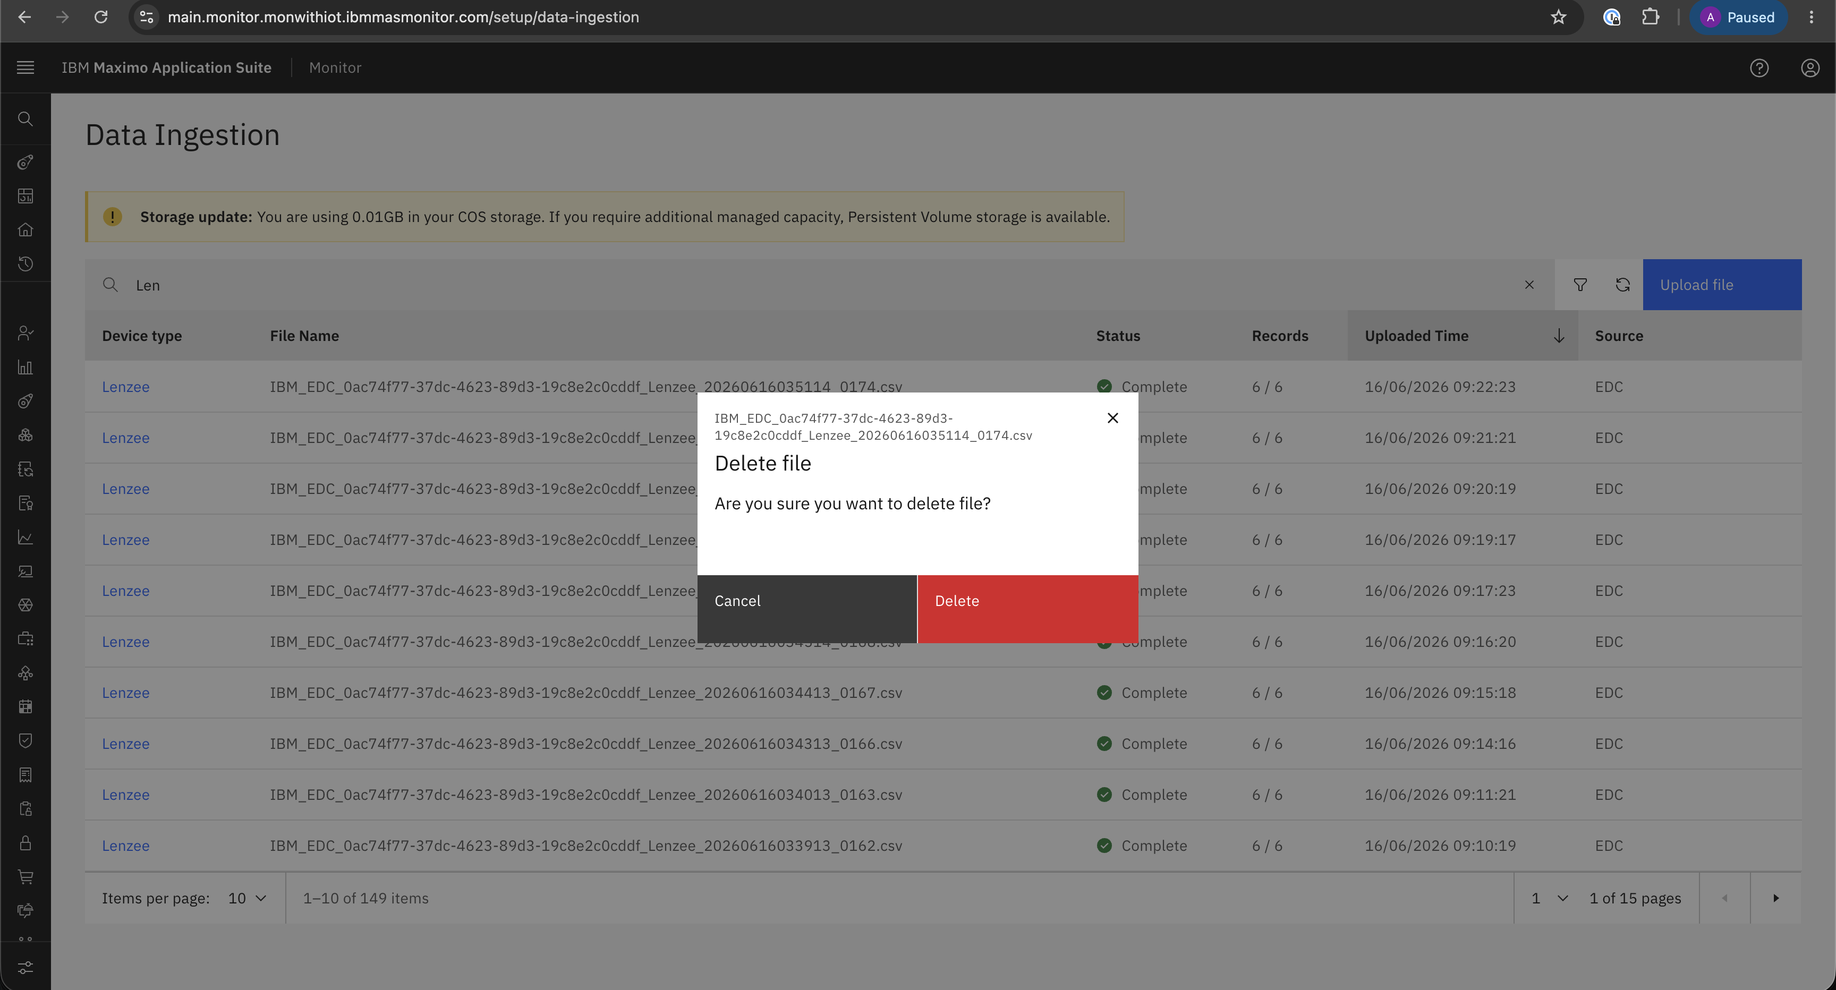This screenshot has height=990, width=1836.
Task: Cancel the file deletion
Action: coord(807,609)
